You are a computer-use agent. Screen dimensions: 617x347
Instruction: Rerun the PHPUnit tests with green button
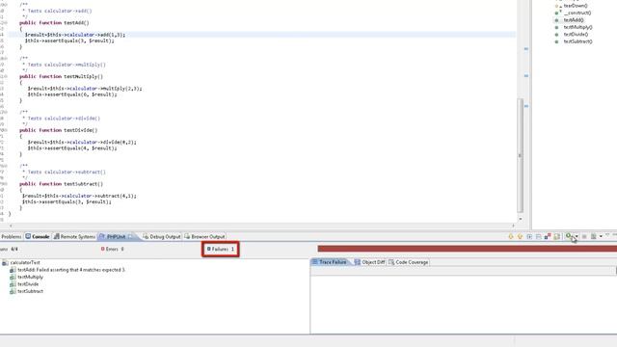point(568,235)
